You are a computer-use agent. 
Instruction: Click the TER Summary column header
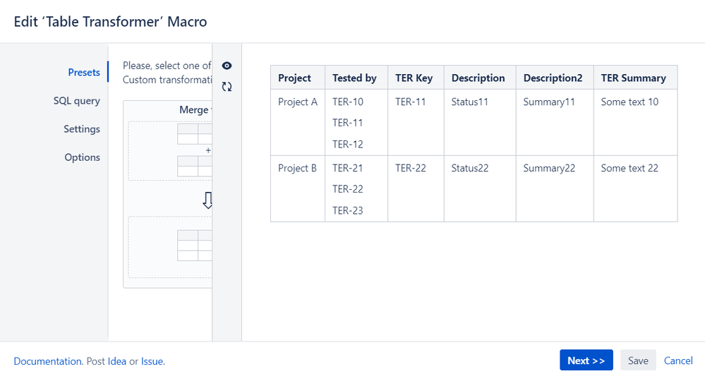633,78
